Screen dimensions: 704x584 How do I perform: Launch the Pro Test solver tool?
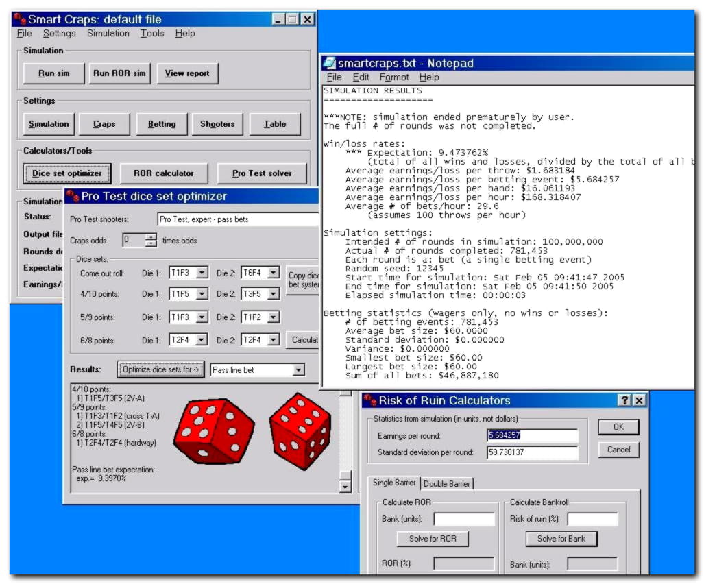coord(263,173)
